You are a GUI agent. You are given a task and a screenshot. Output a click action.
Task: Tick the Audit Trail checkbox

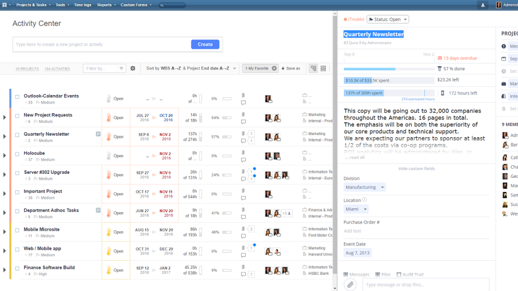tap(399, 275)
